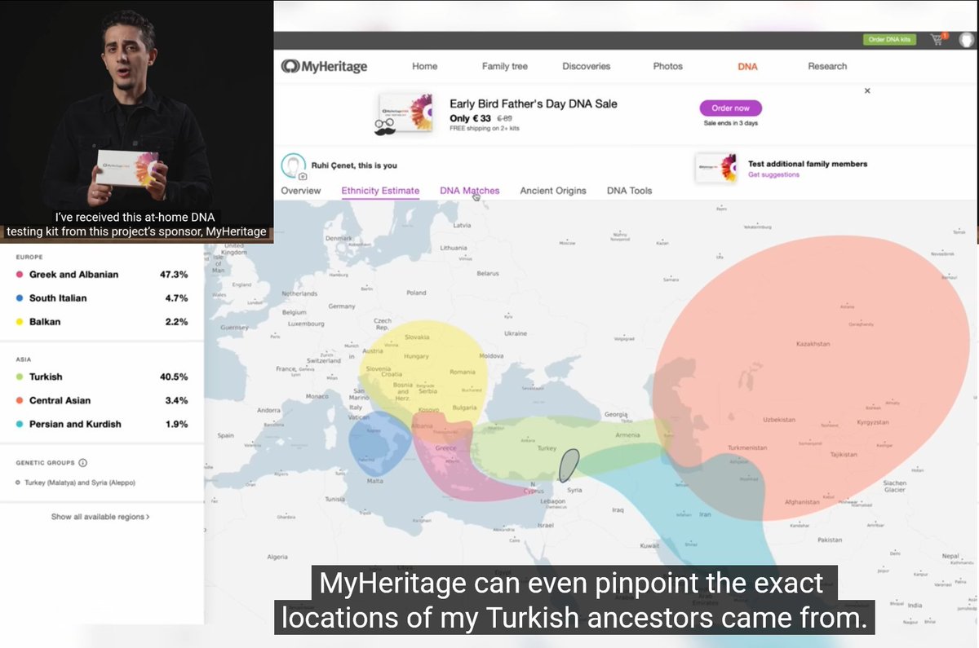Select the Greek and Albanian ethnicity row
This screenshot has width=979, height=648.
[x=102, y=275]
